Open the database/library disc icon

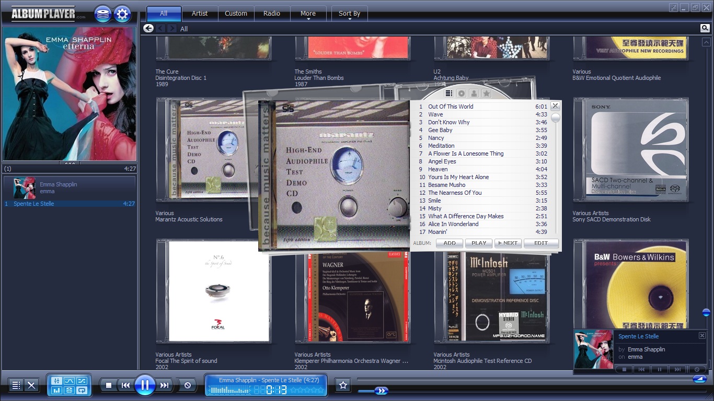point(103,14)
